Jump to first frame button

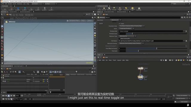pos(3,96)
